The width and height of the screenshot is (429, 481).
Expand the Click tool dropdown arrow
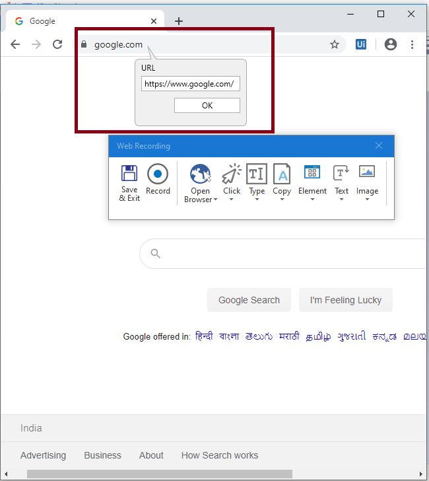(x=232, y=200)
